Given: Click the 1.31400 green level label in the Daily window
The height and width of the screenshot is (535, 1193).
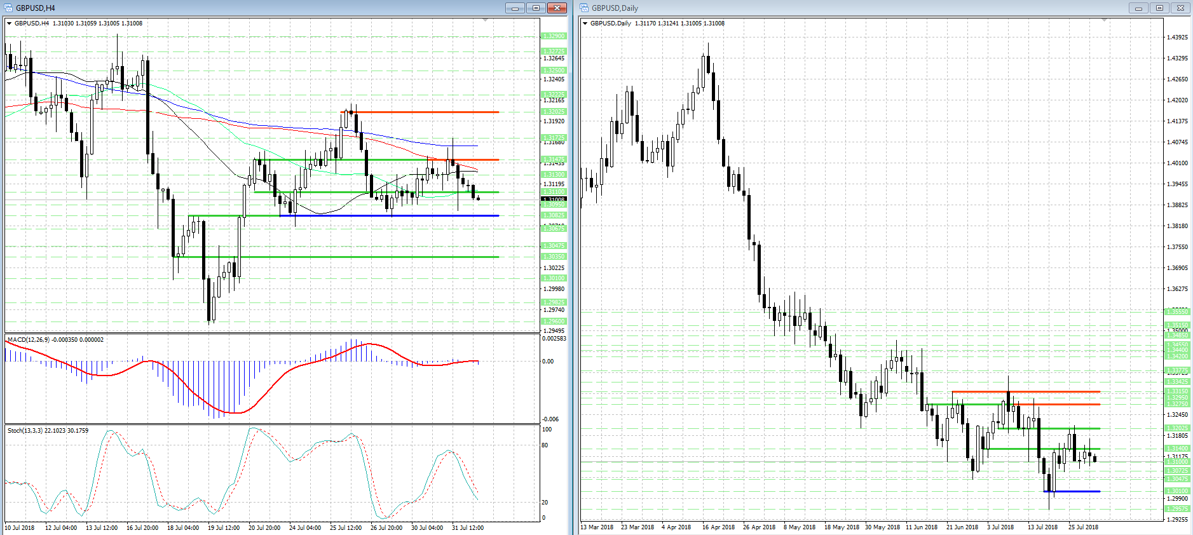Looking at the screenshot, I should pyautogui.click(x=1177, y=449).
